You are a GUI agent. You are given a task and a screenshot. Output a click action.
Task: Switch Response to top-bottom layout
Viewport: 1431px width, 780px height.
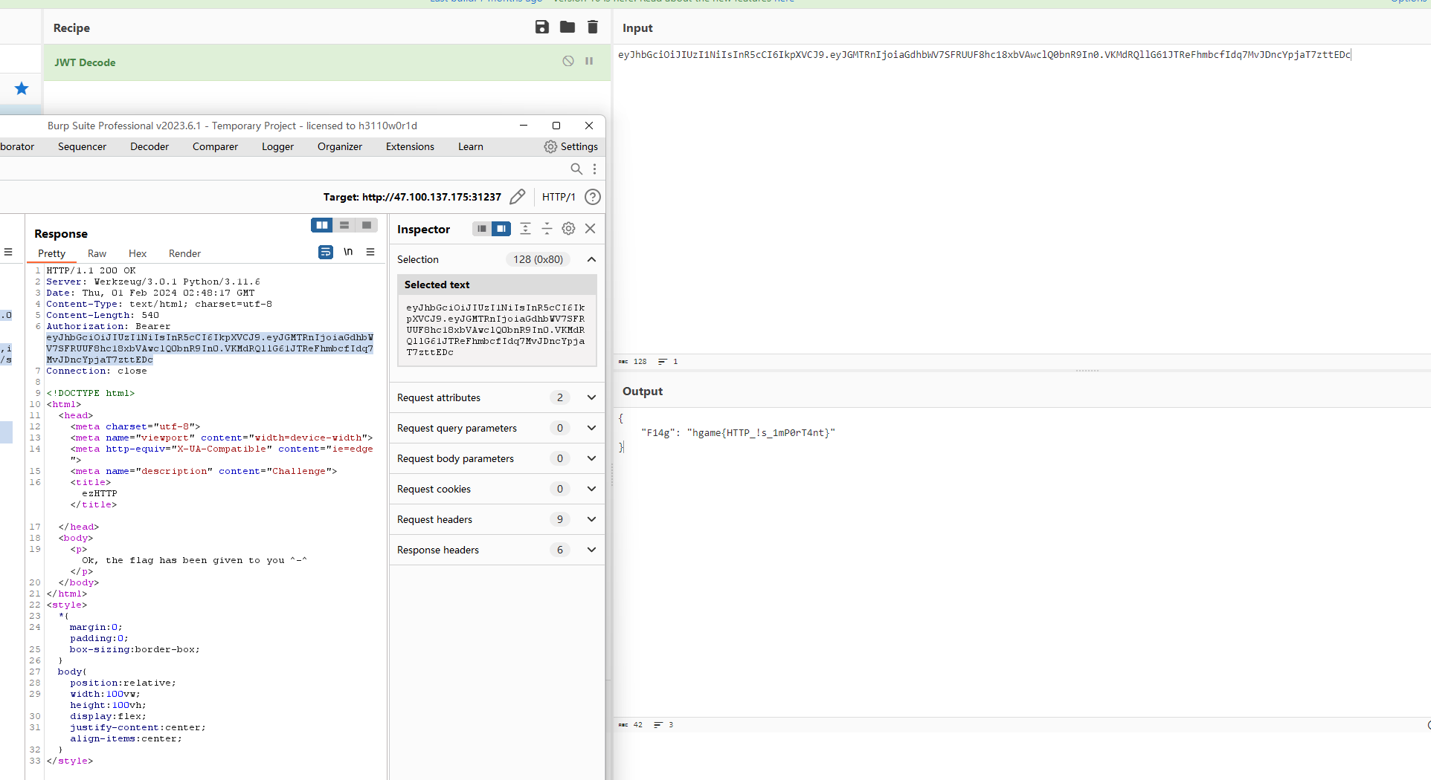pos(344,225)
